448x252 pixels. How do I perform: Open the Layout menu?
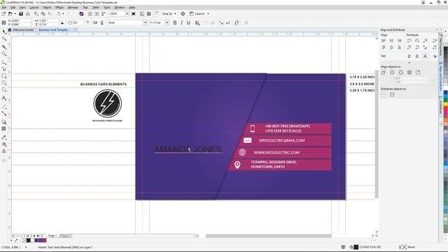tap(34, 8)
